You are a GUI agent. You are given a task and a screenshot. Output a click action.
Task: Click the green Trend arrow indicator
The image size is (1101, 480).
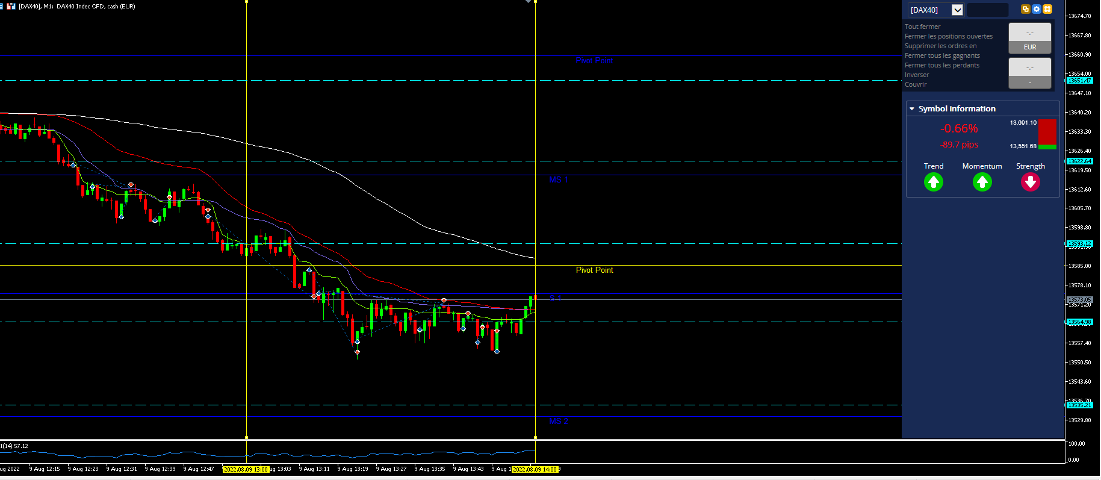pos(934,182)
